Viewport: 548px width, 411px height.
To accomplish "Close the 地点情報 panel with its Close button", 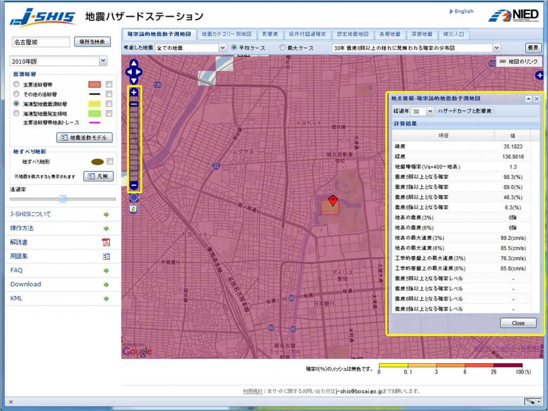I will tap(518, 323).
